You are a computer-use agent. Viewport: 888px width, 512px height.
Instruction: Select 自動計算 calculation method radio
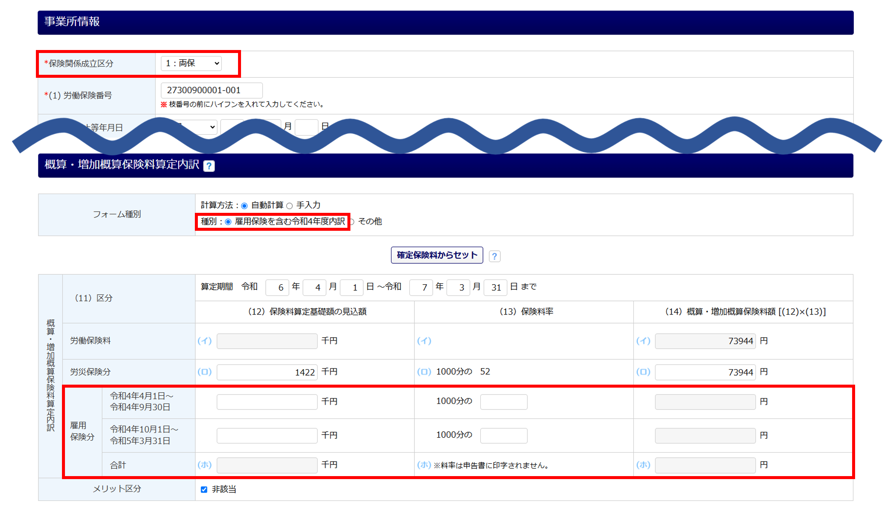coord(244,206)
